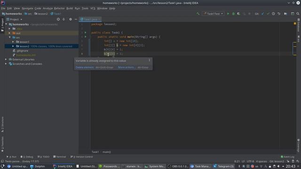Click Task1 in the bottom editor breadcrumb
This screenshot has width=301, height=169.
click(x=95, y=152)
